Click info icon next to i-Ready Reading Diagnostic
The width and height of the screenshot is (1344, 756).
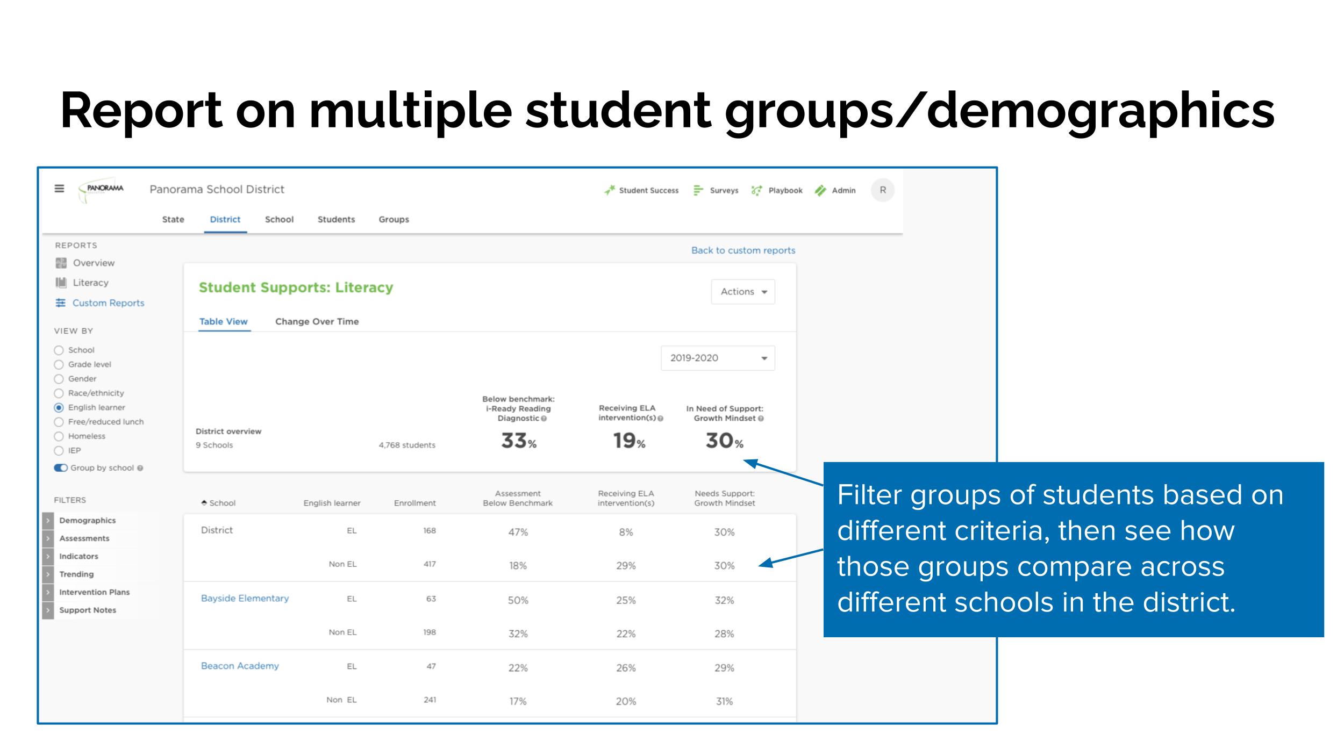(x=544, y=419)
